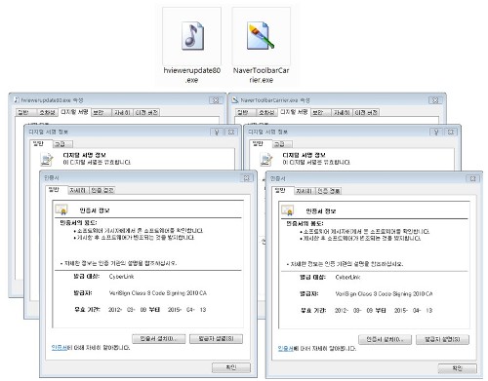Select 디지털 서명 tab in NaverToolbarCarrier.exe properties window
This screenshot has height=381, width=488.
click(294, 112)
